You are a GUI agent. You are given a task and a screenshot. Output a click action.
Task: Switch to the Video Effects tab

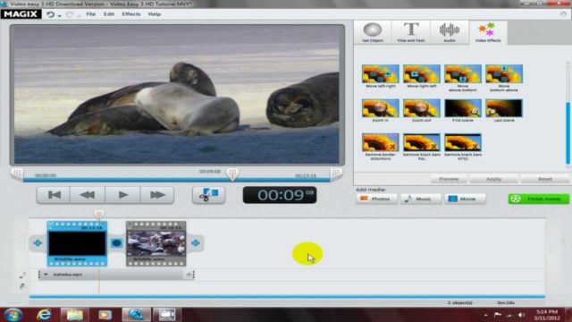pyautogui.click(x=488, y=32)
